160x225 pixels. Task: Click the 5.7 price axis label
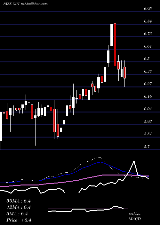[147, 146]
